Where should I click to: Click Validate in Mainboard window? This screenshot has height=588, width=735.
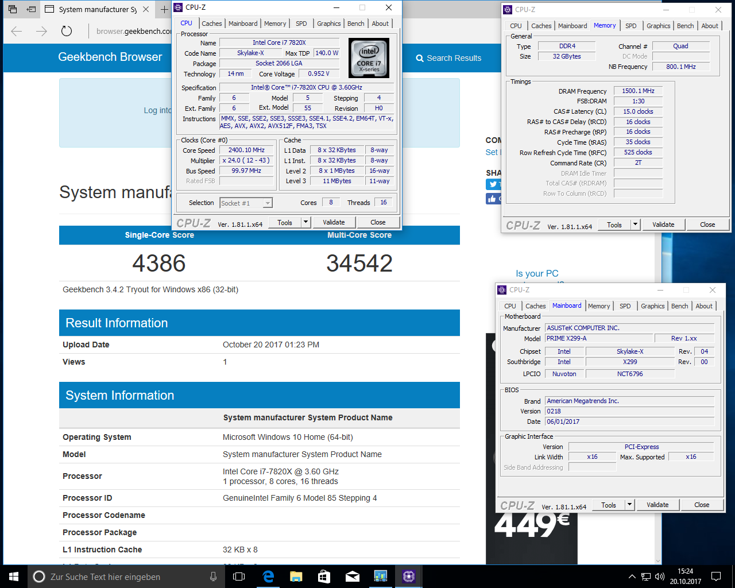click(657, 505)
